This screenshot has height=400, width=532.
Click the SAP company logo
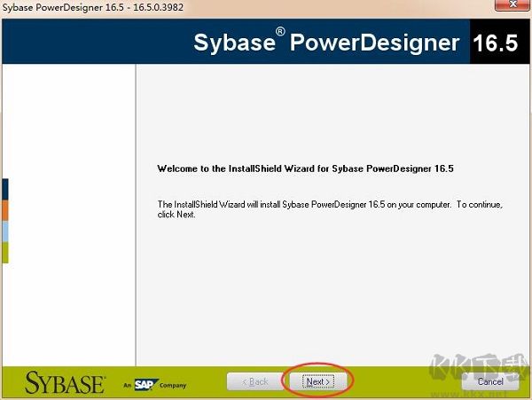tap(146, 385)
